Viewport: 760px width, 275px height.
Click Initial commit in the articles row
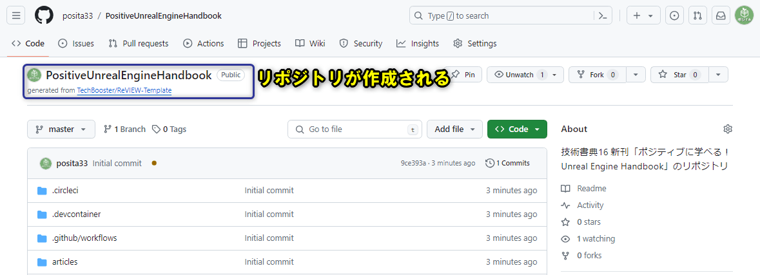[x=269, y=261]
